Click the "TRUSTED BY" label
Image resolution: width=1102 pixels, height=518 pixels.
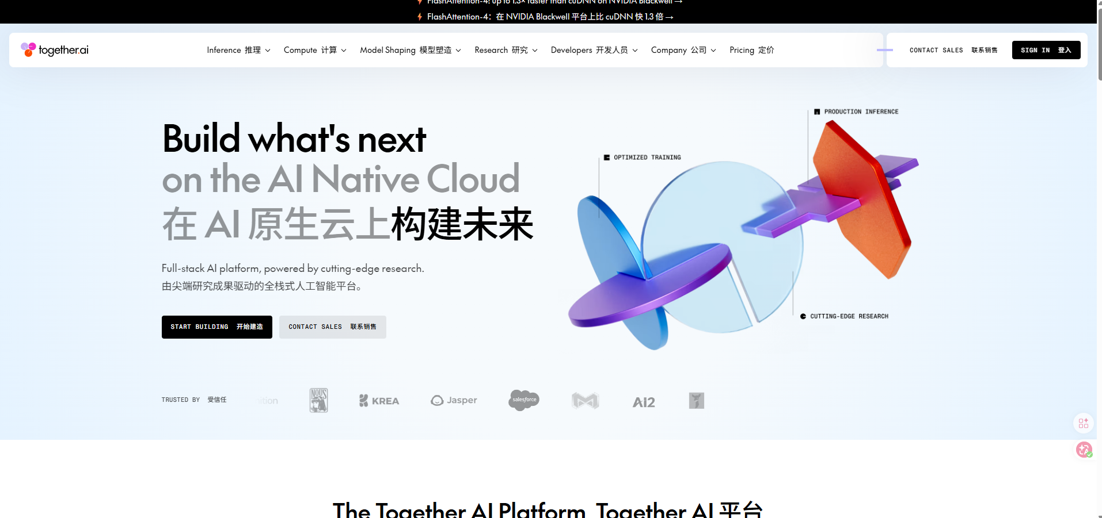tap(181, 400)
